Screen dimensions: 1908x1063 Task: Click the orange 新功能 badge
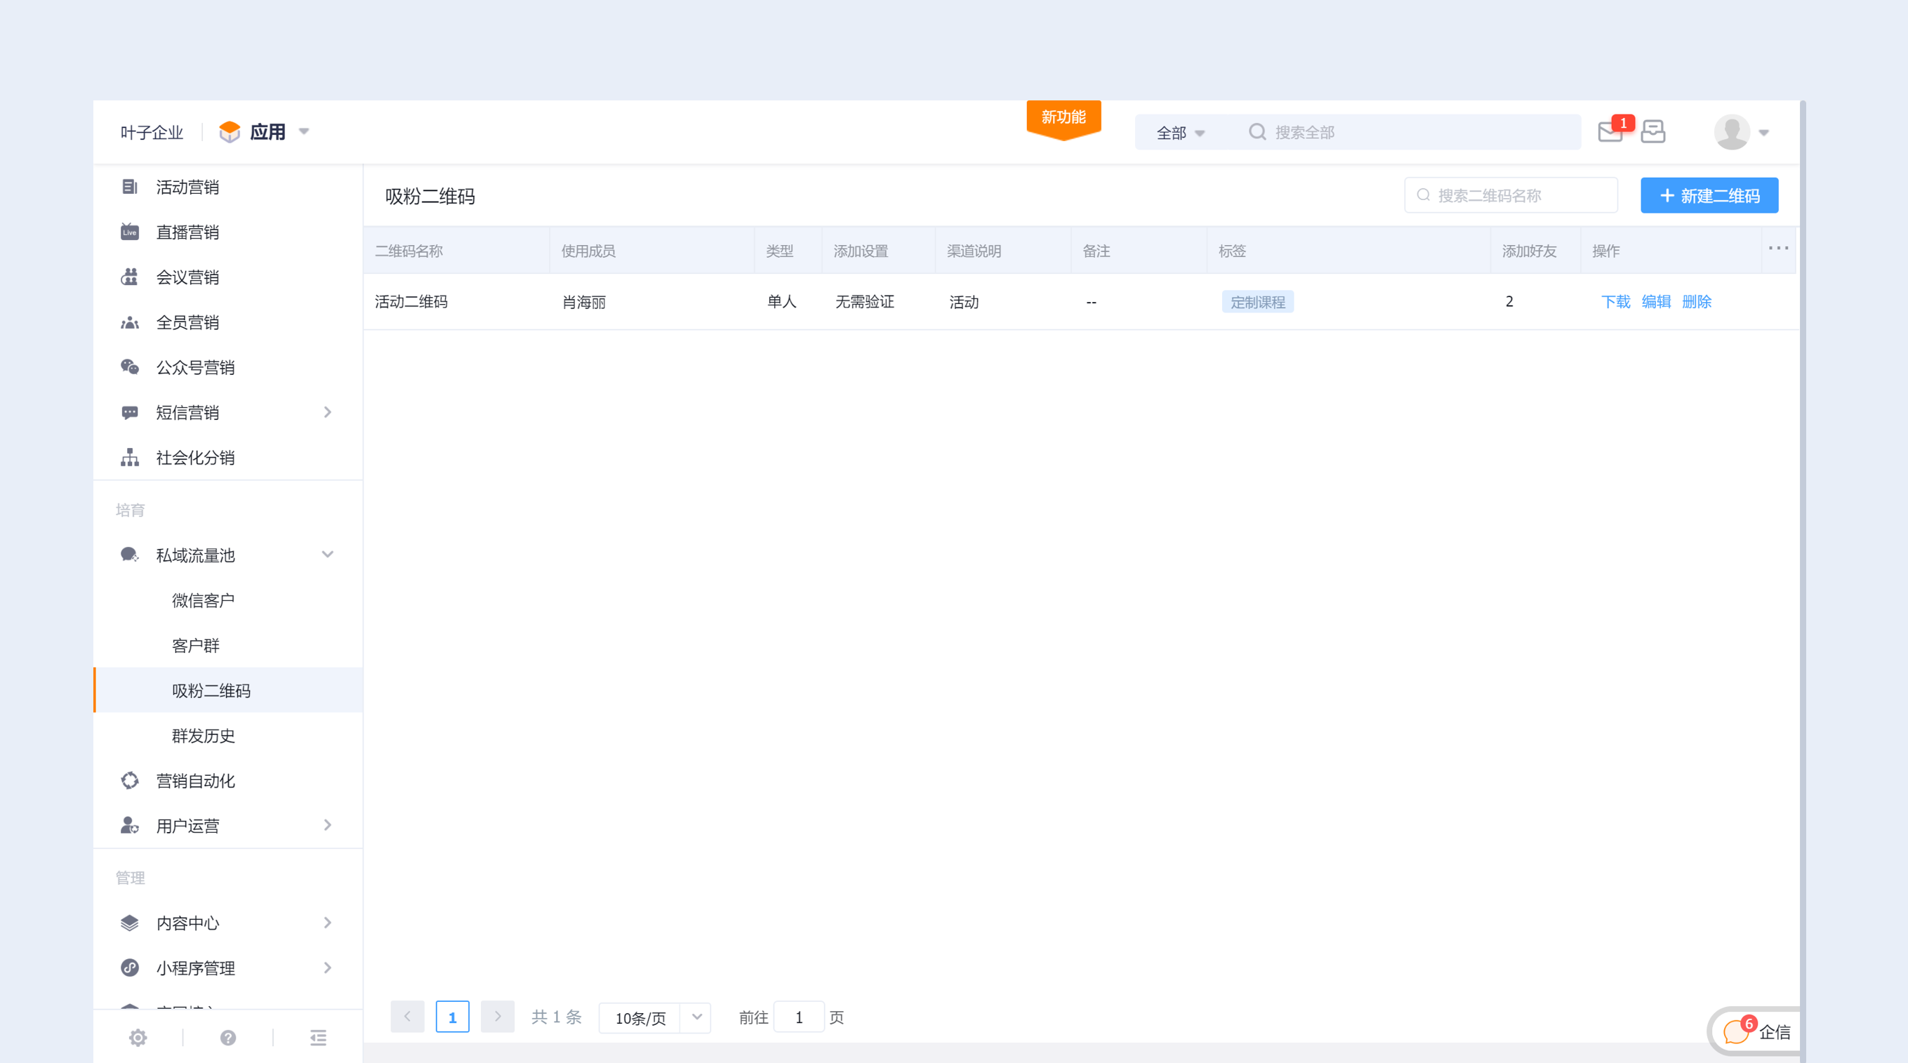coord(1064,119)
